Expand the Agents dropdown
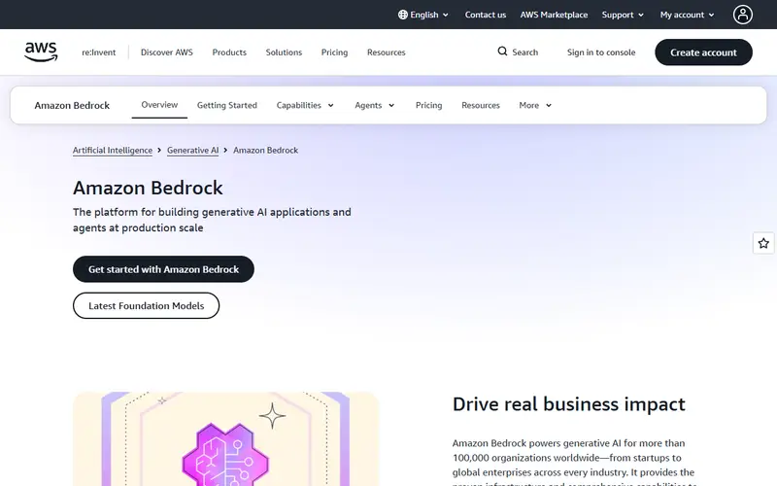Screen dimensions: 777x486 click(375, 105)
